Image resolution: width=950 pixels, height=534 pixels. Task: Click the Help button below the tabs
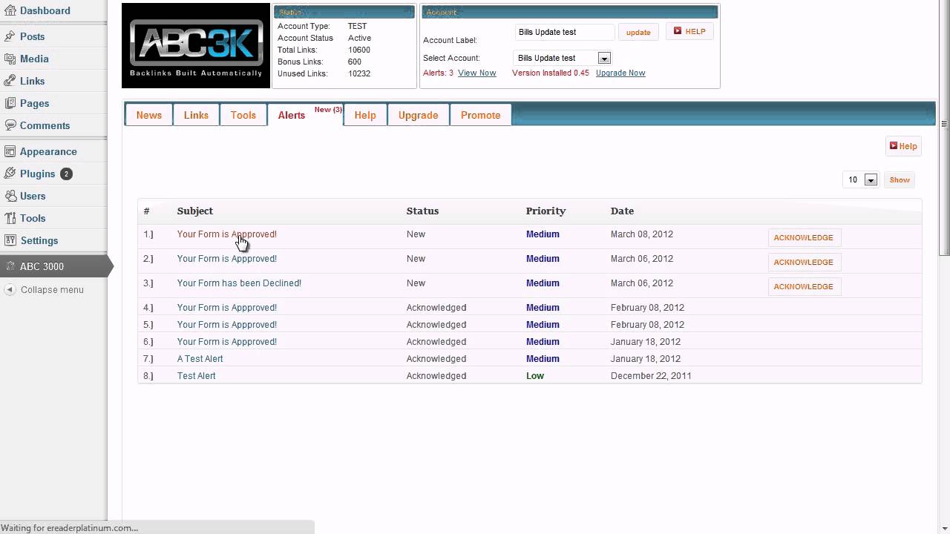coord(903,146)
